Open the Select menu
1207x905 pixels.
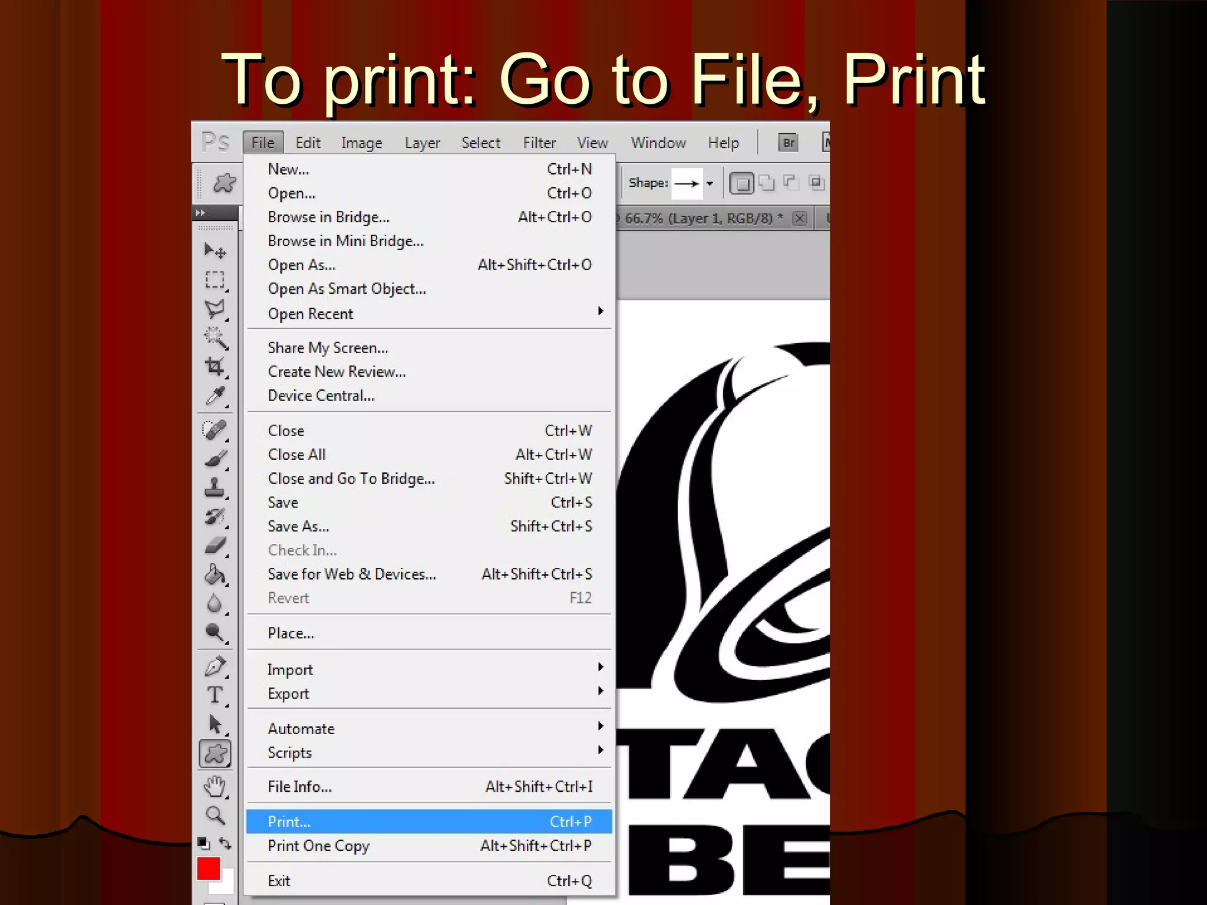(x=480, y=143)
